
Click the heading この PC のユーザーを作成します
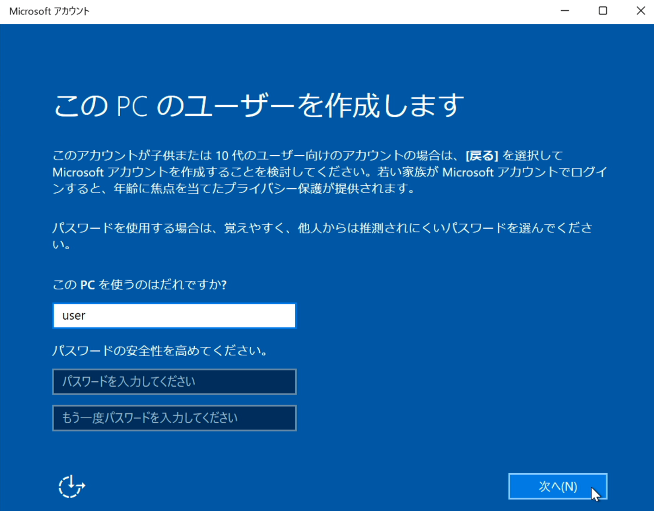pos(259,105)
